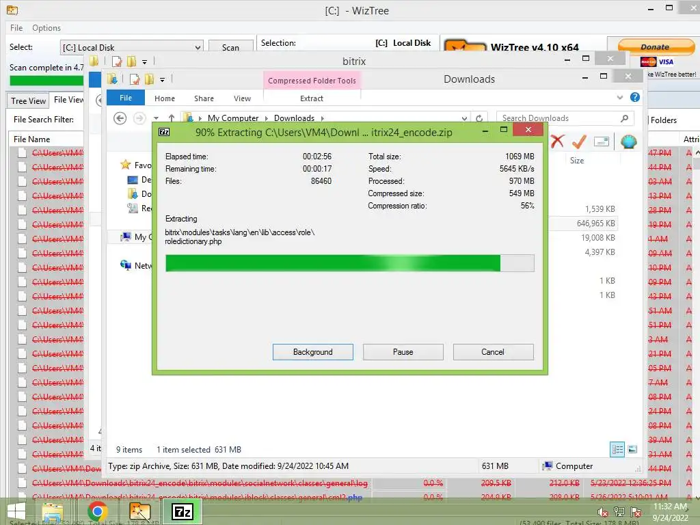The height and width of the screenshot is (525, 700).
Task: Click the Downloads window help question-mark icon
Action: click(635, 97)
